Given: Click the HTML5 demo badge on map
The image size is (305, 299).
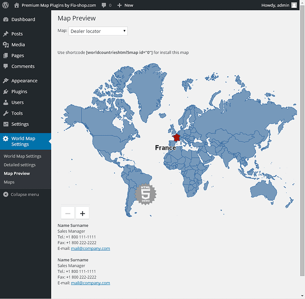Looking at the screenshot, I should coord(145,194).
